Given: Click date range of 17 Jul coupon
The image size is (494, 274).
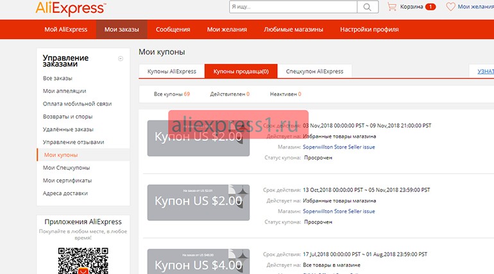Looking at the screenshot, I should [365, 254].
